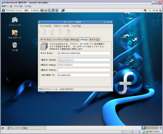
Task: Click the Right Control host key label
Action: [154, 132]
